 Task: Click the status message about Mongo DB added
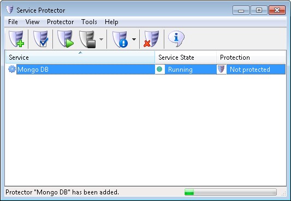click(62, 192)
